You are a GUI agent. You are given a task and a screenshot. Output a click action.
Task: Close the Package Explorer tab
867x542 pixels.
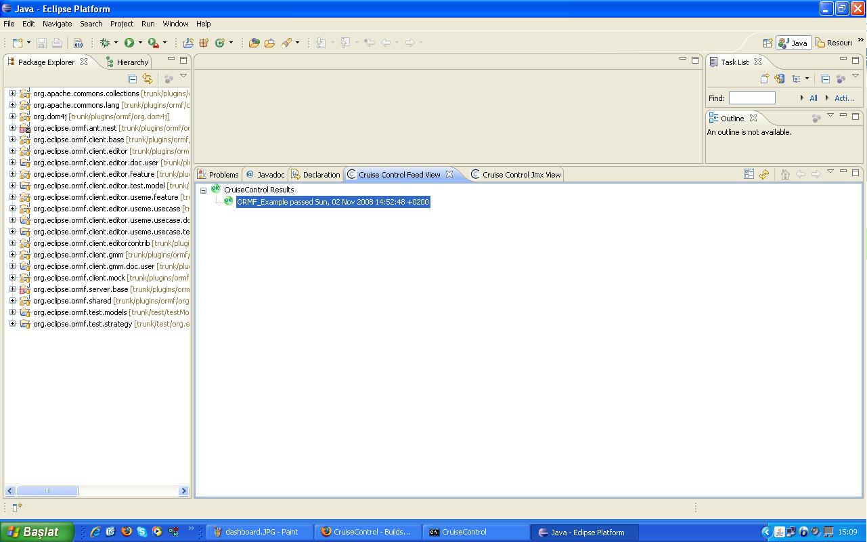click(x=84, y=62)
